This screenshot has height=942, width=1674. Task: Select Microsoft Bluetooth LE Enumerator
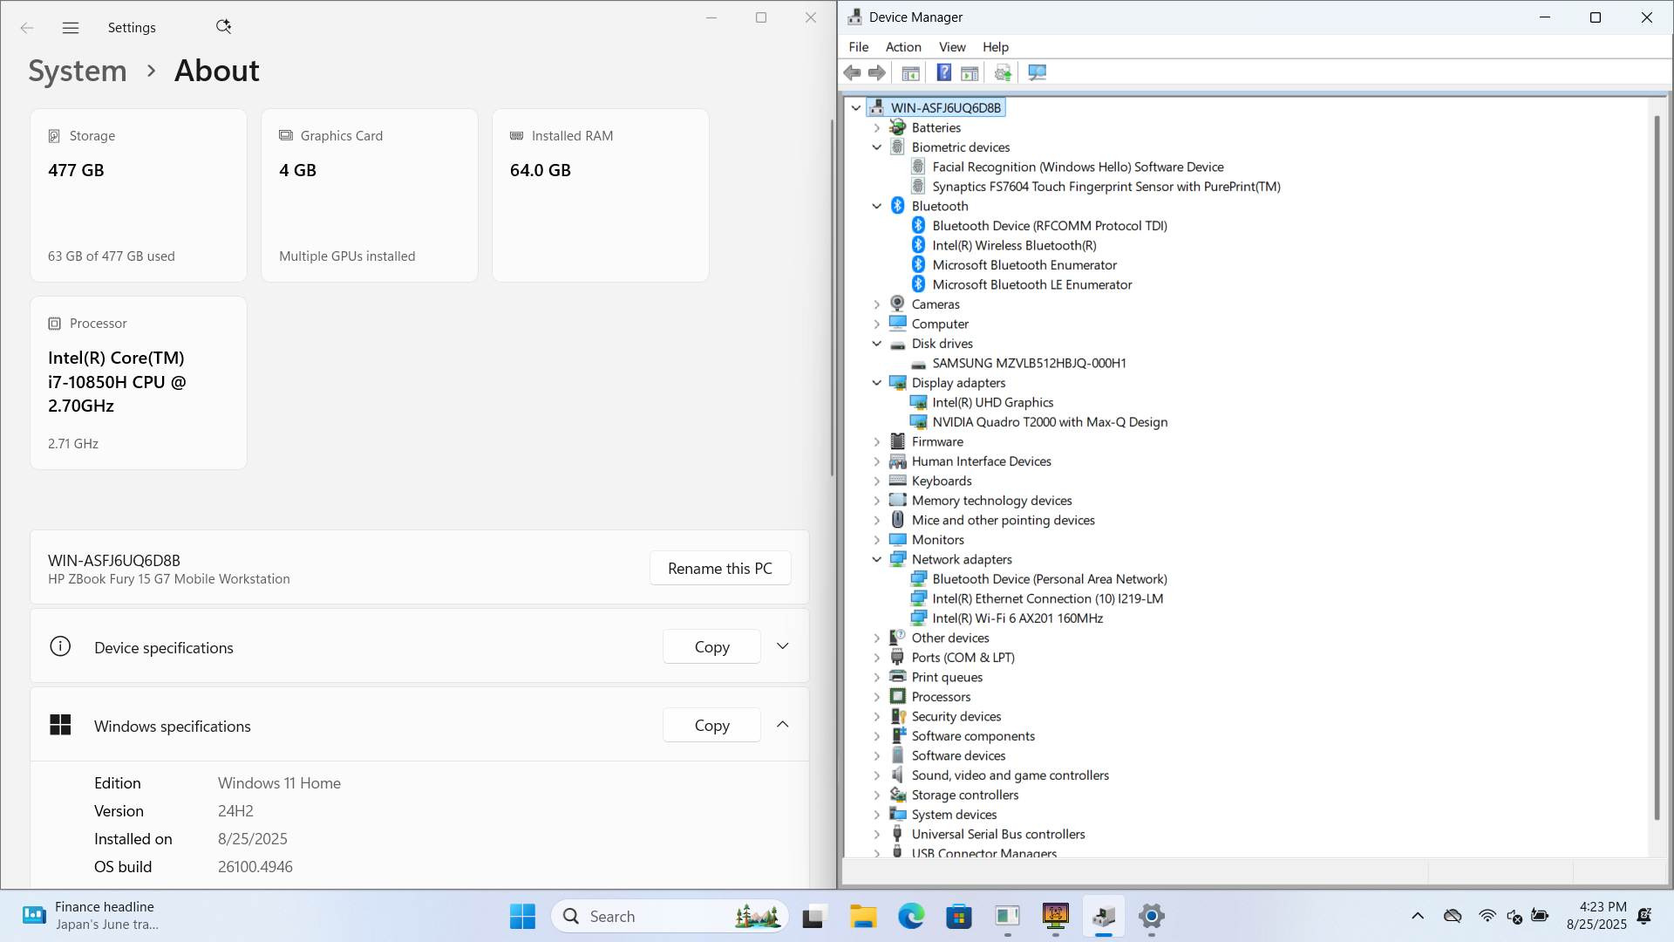(x=1032, y=285)
